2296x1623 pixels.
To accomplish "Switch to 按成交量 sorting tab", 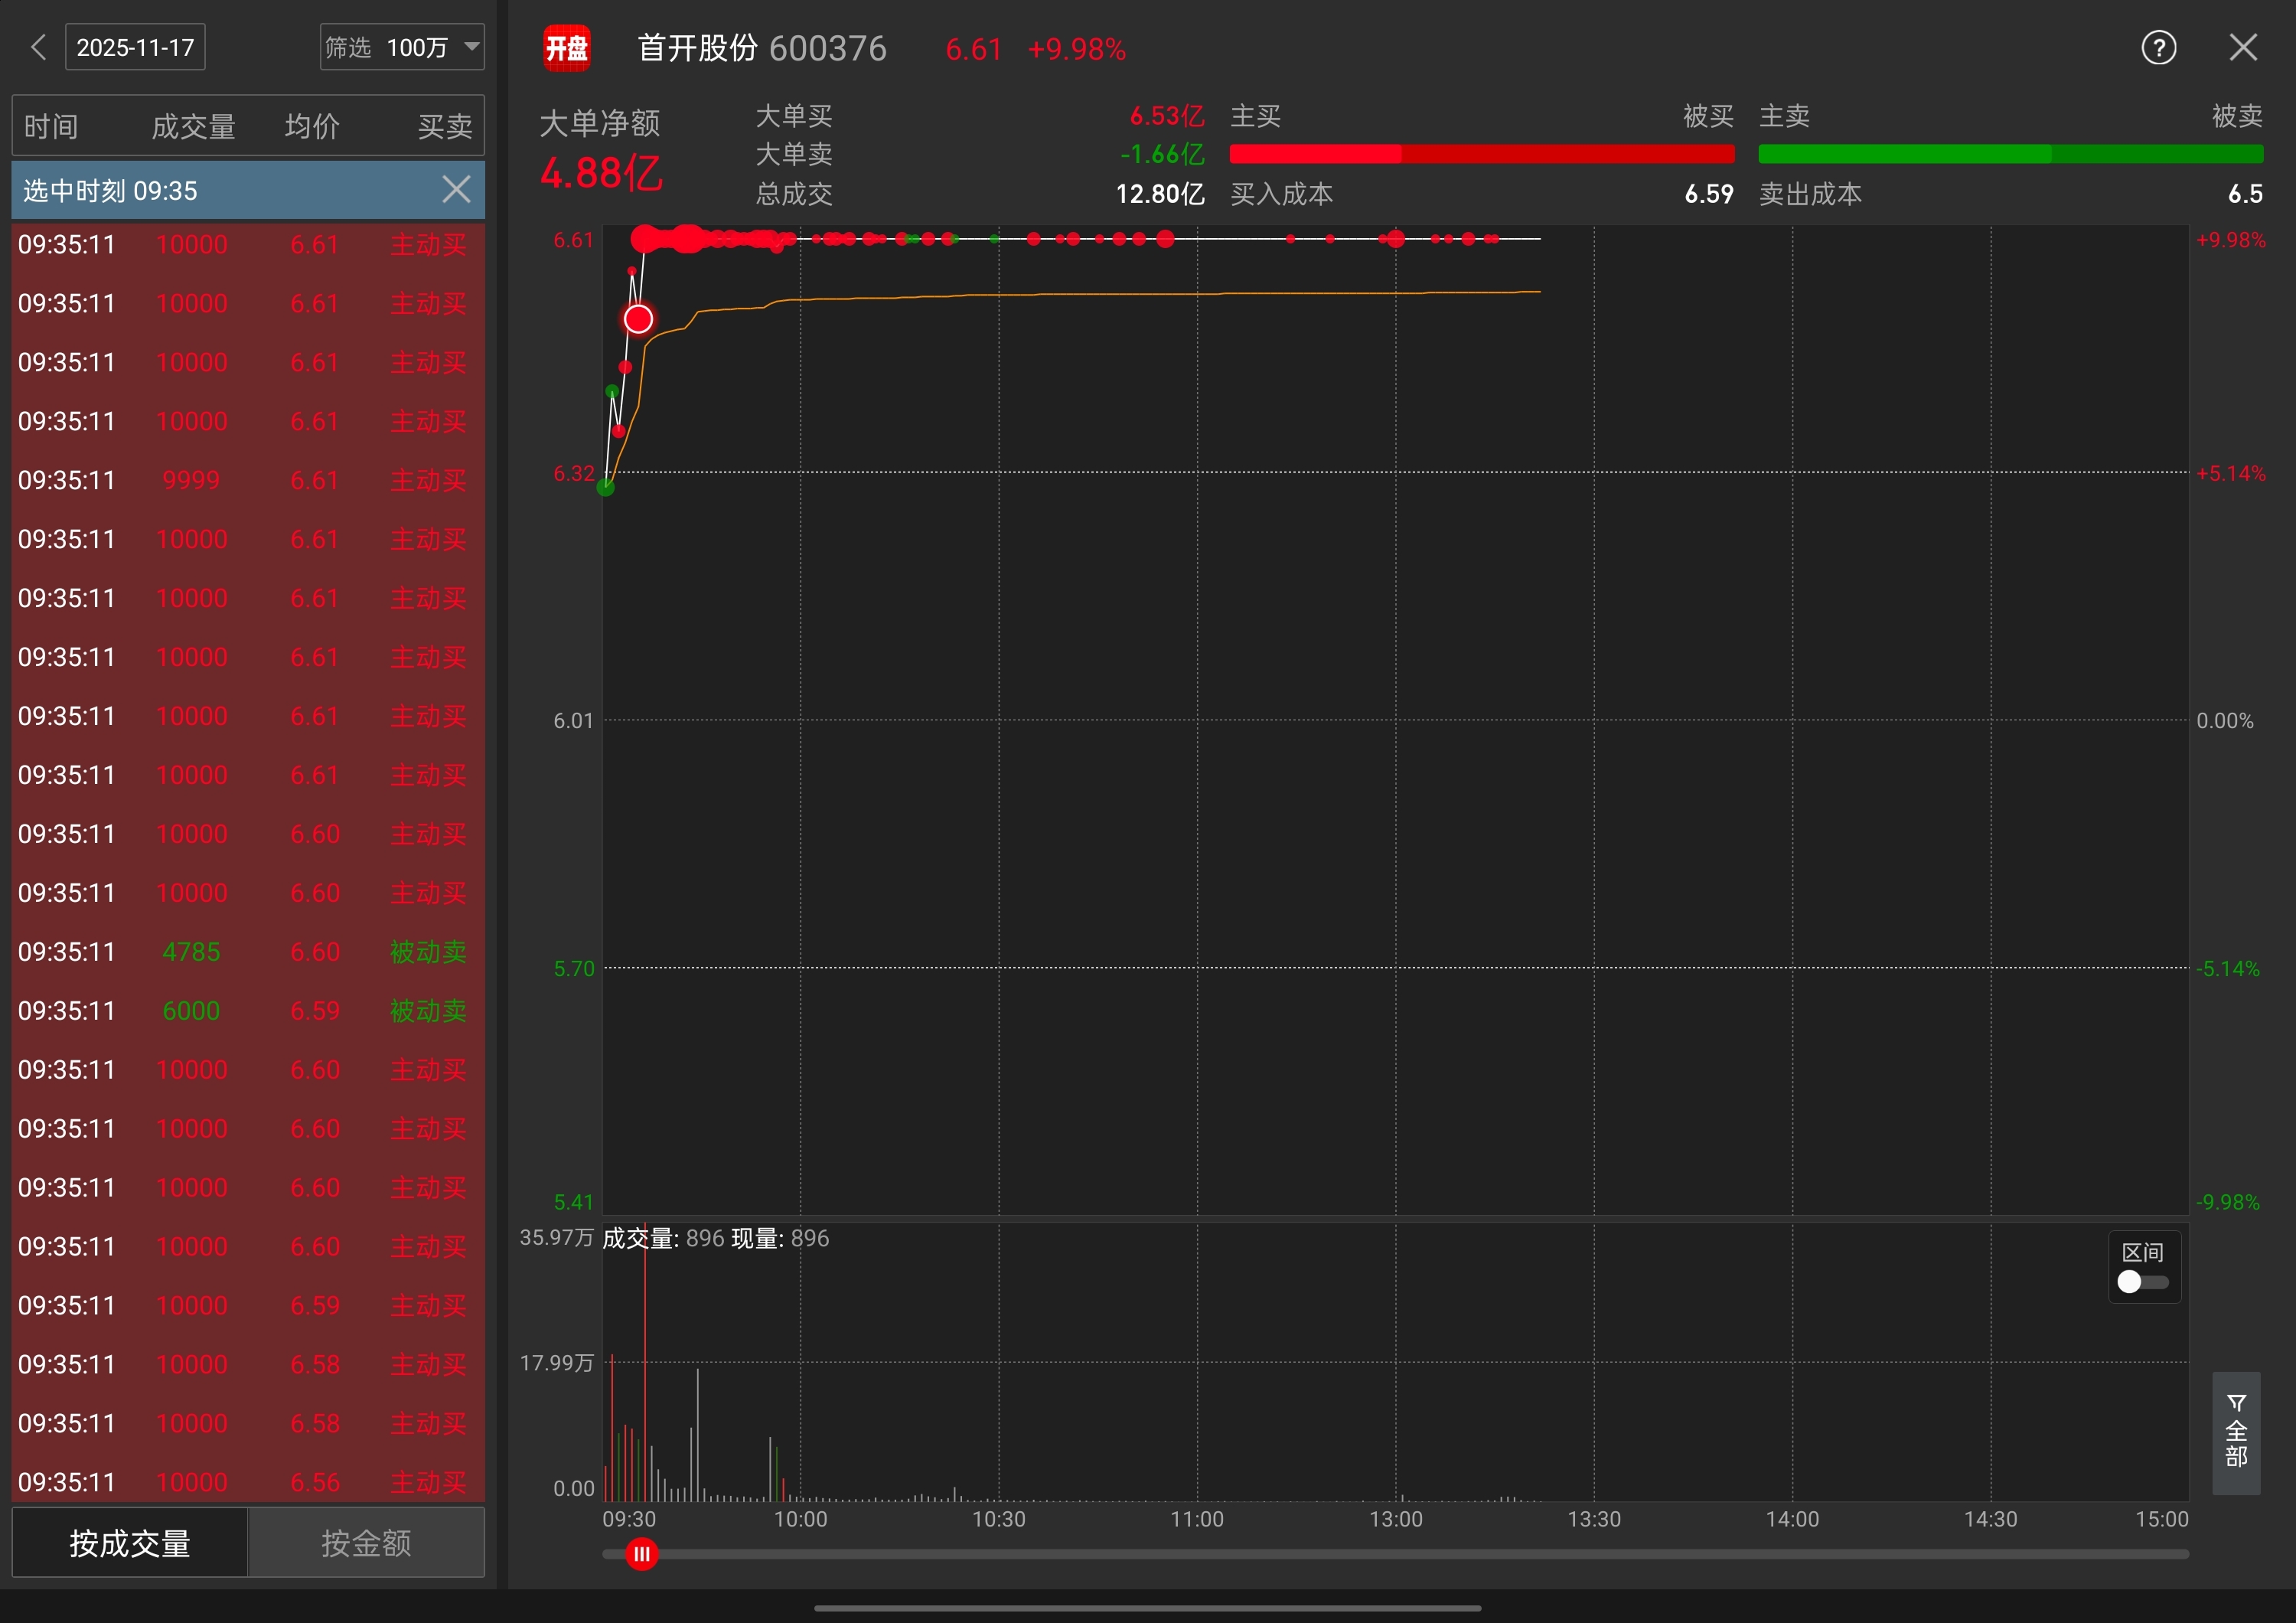I will [130, 1543].
